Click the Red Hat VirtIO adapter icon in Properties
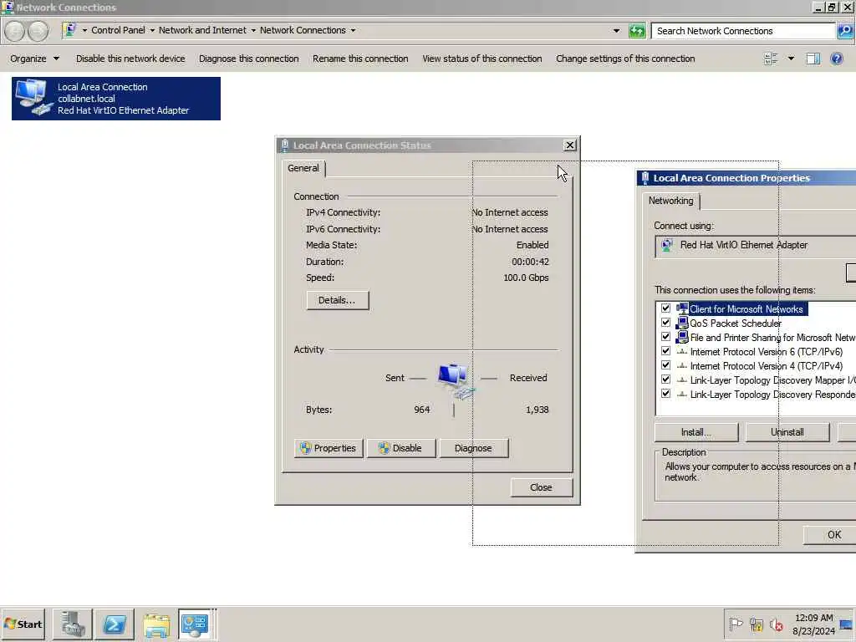 pyautogui.click(x=666, y=245)
